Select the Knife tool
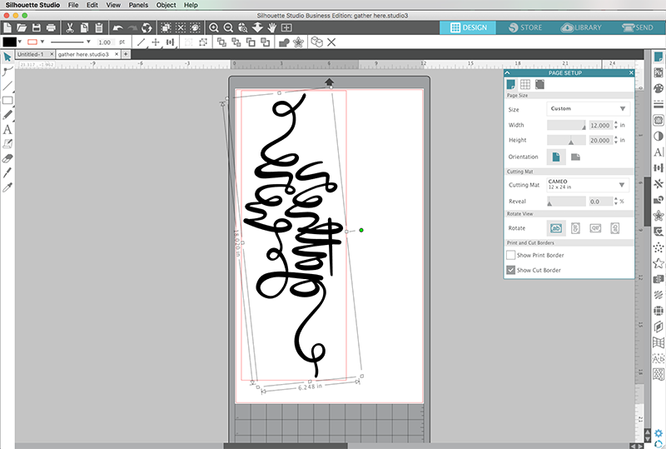The width and height of the screenshot is (666, 449). (x=7, y=172)
